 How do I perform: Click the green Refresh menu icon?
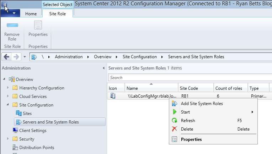tap(174, 120)
